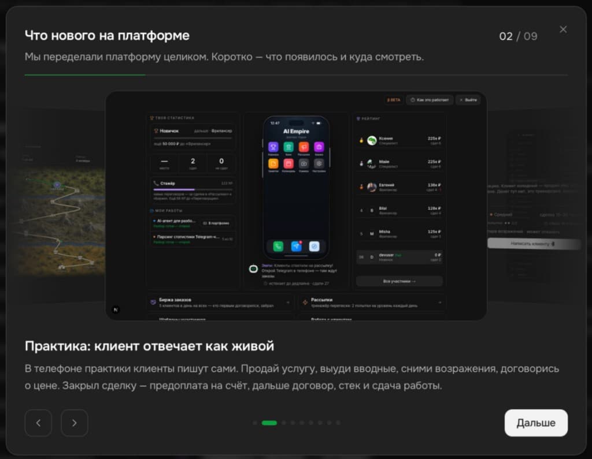Click Евгений's avatar in the rating list

372,187
